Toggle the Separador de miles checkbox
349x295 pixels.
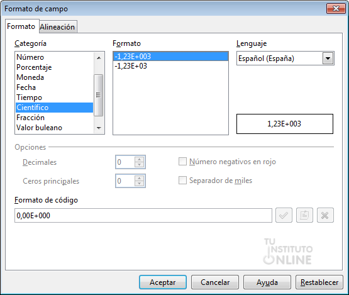point(182,181)
